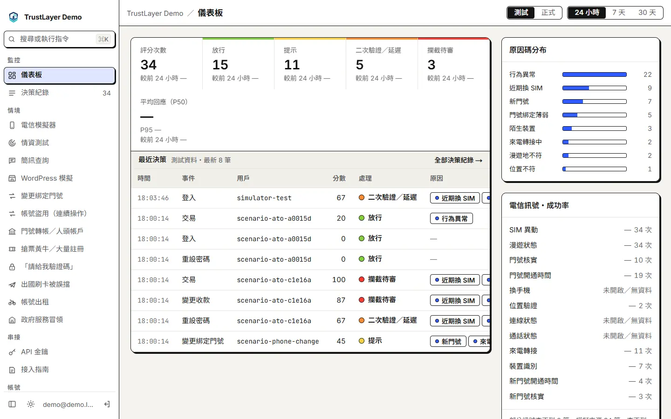Select the 24 小時 time range
Screen dimensions: 671x419
click(x=587, y=13)
